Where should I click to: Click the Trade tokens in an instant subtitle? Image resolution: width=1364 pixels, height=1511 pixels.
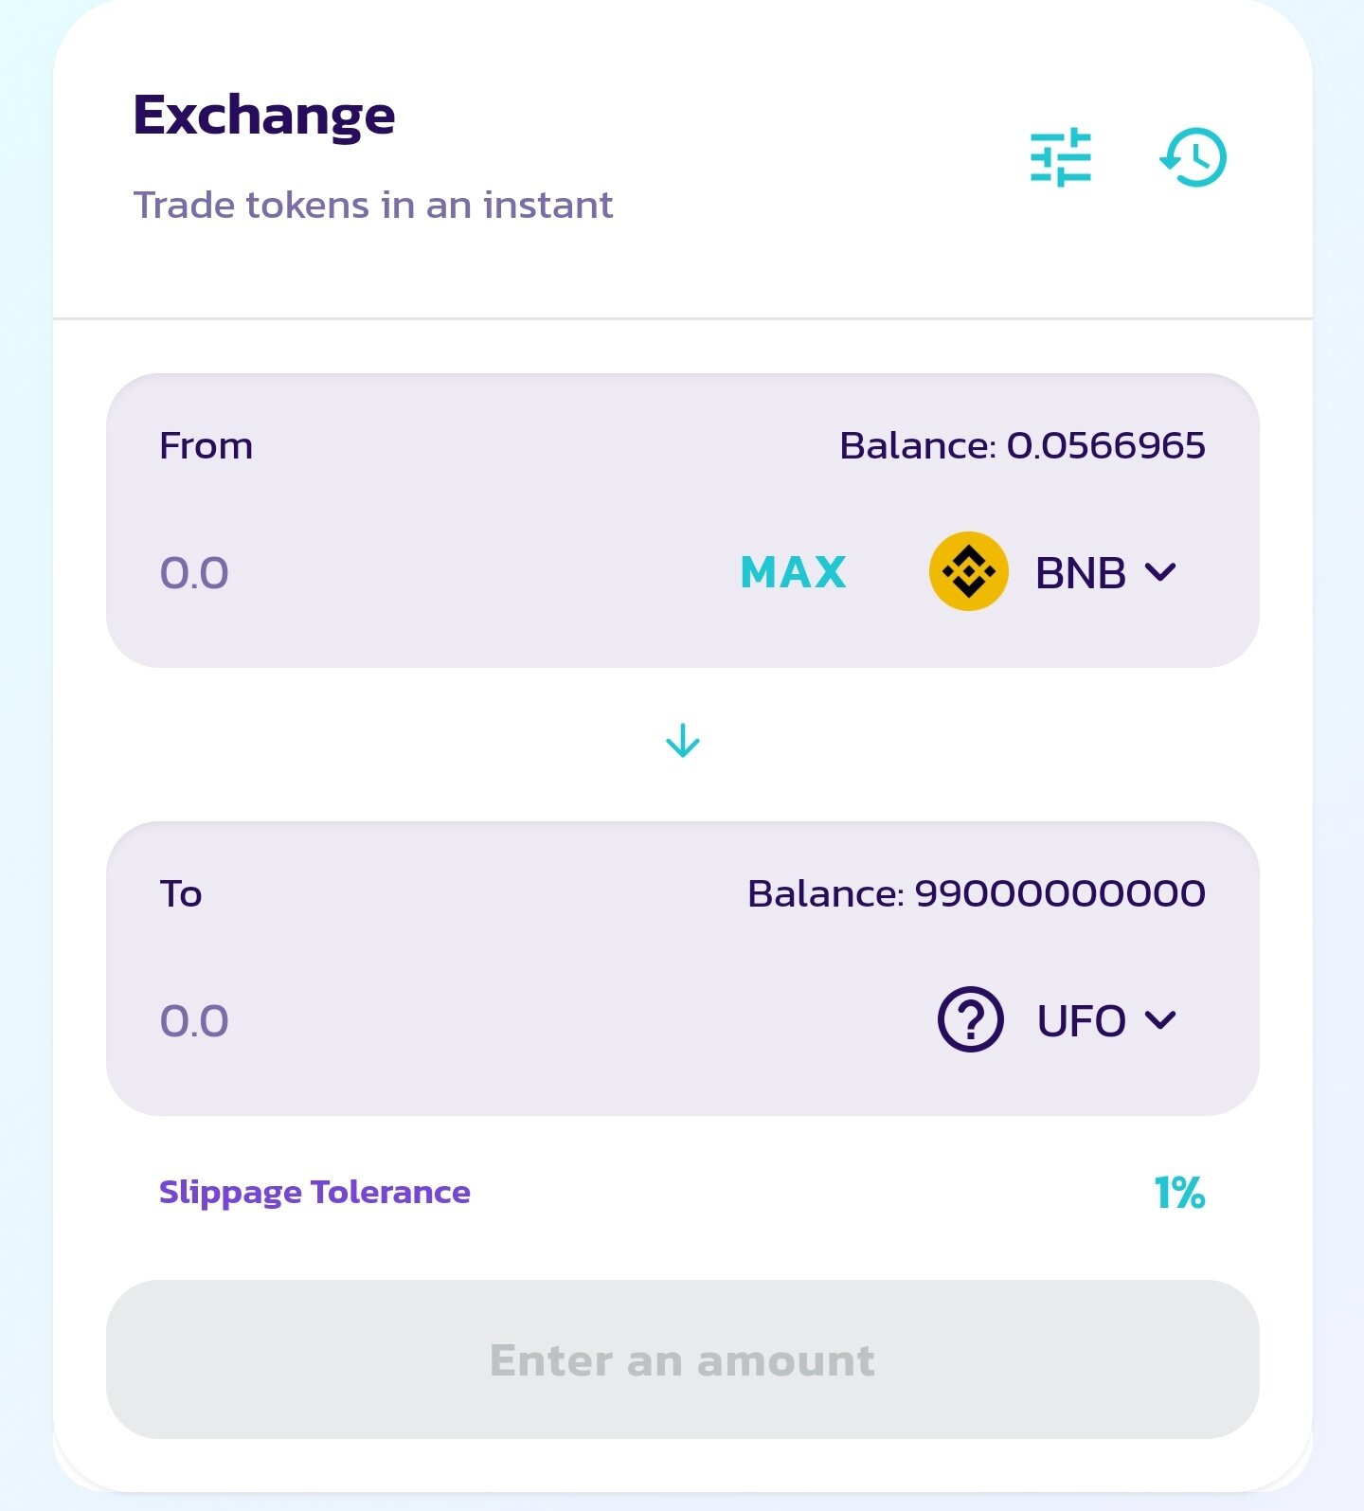coord(373,205)
